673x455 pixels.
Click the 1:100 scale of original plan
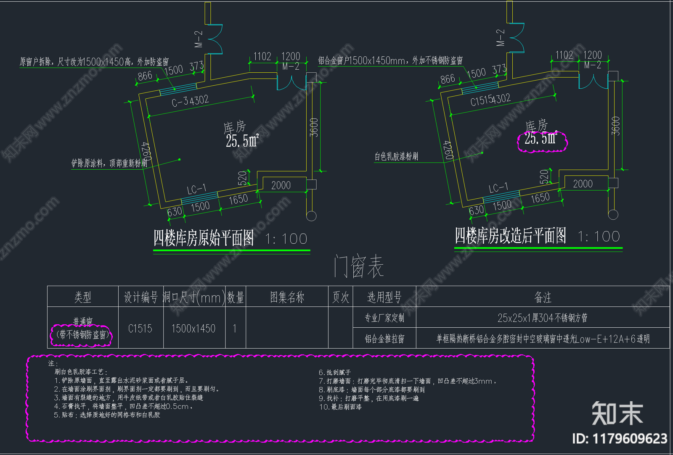pos(286,239)
